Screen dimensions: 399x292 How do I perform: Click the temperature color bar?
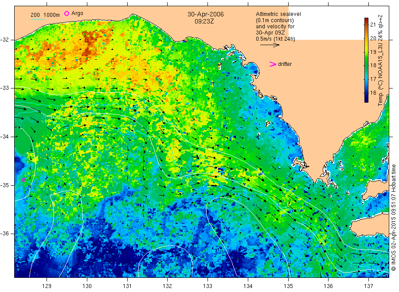click(366, 60)
